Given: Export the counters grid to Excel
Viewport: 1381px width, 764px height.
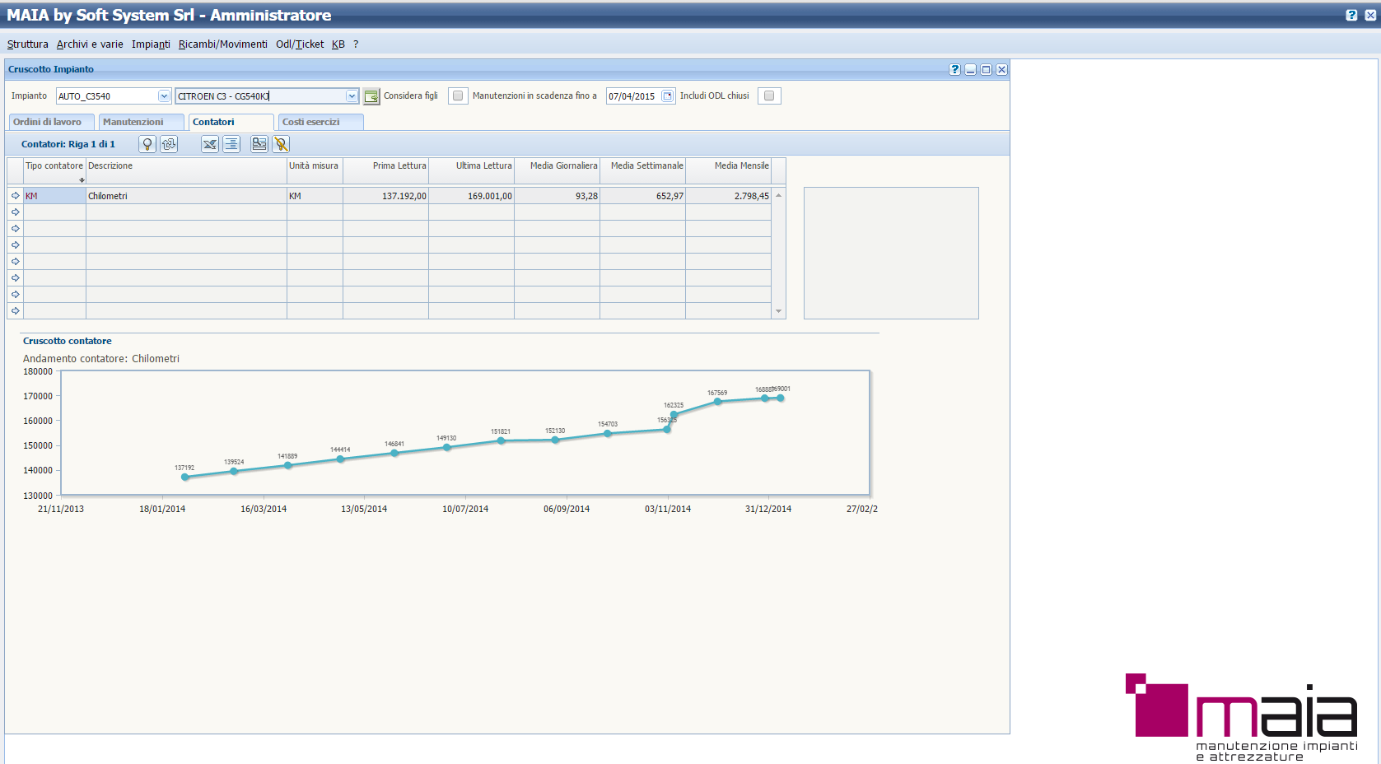Looking at the screenshot, I should tap(210, 144).
